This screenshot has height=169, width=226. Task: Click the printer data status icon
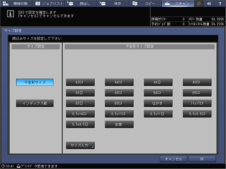click(18, 166)
